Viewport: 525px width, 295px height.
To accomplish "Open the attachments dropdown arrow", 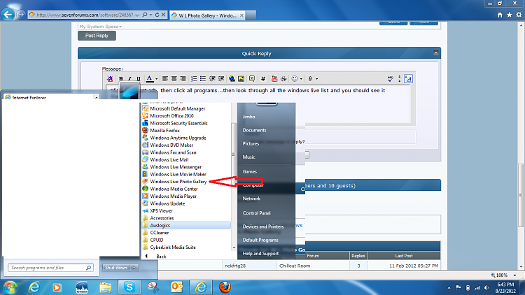I will pyautogui.click(x=316, y=79).
